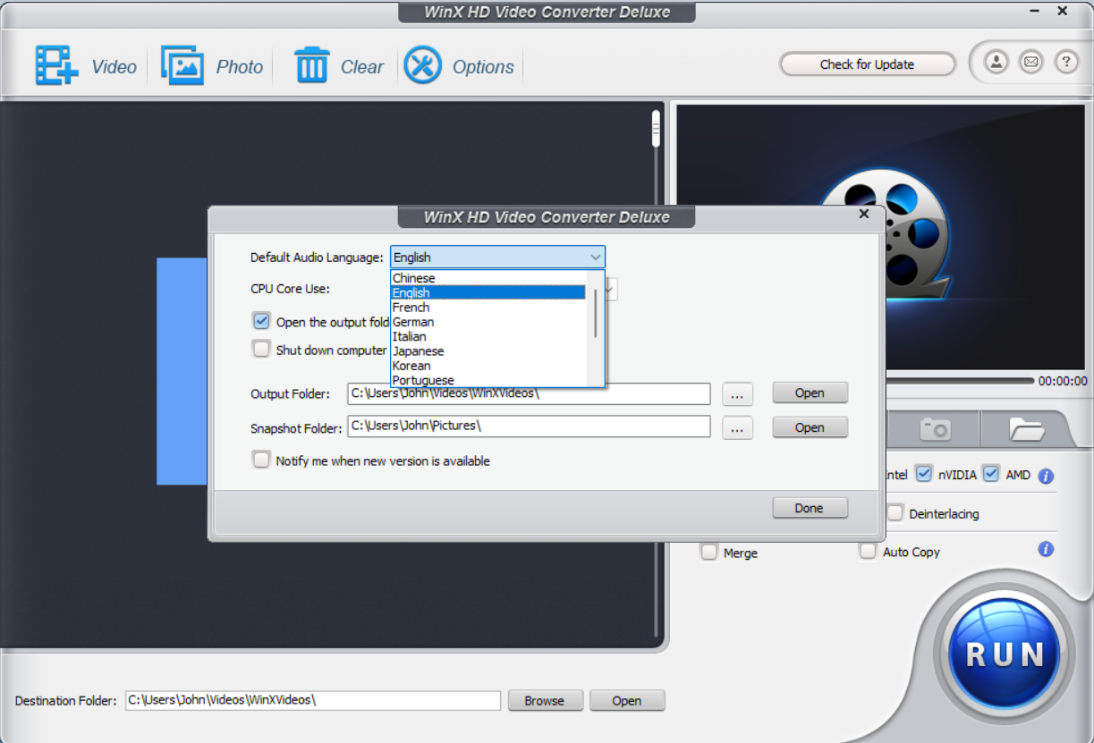
Task: Open CPU Core Use dropdown arrow
Action: click(610, 289)
